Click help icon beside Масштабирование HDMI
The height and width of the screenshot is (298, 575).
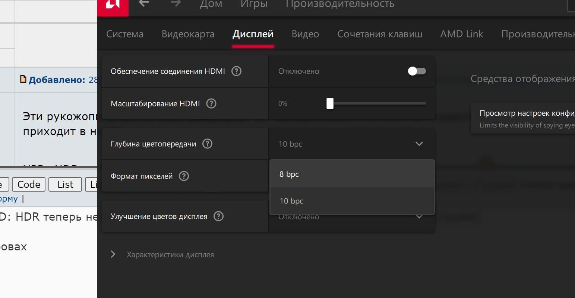pos(211,103)
